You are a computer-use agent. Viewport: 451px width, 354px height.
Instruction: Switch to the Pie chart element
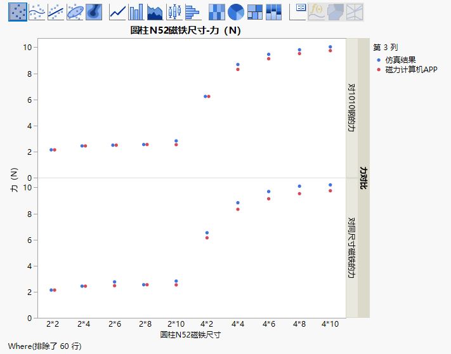click(236, 11)
